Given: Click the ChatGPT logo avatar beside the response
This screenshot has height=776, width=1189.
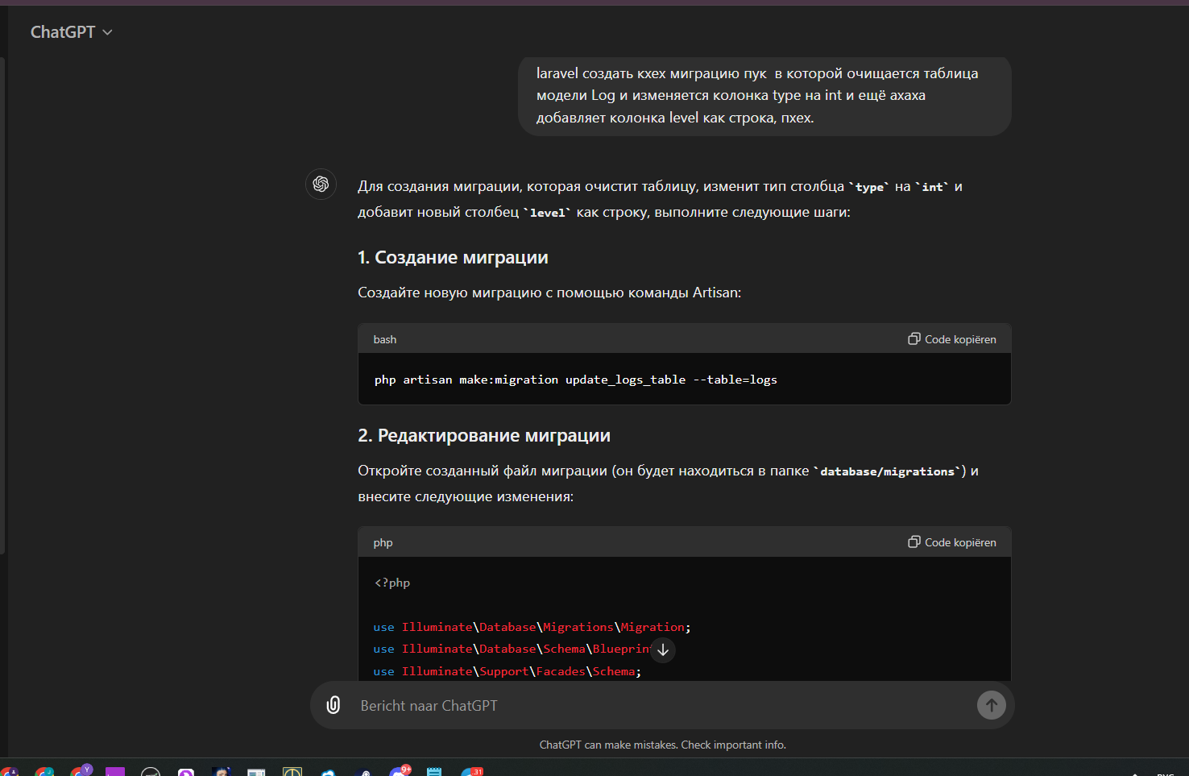Looking at the screenshot, I should tap(321, 184).
